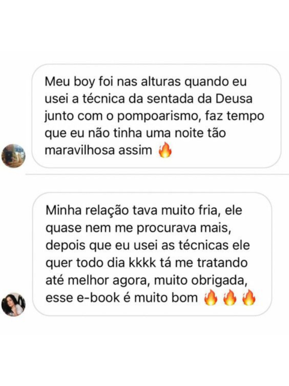Open the dark-haired woman's profile avatar
Image resolution: width=289 pixels, height=386 pixels.
tap(13, 304)
